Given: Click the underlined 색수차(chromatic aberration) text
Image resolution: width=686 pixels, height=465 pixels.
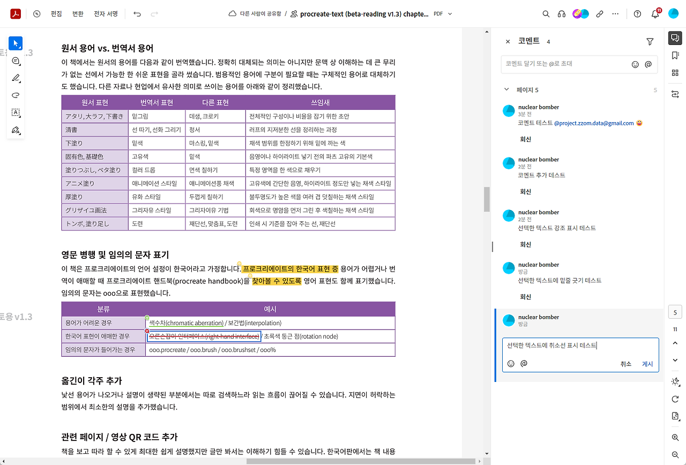Looking at the screenshot, I should (x=186, y=323).
